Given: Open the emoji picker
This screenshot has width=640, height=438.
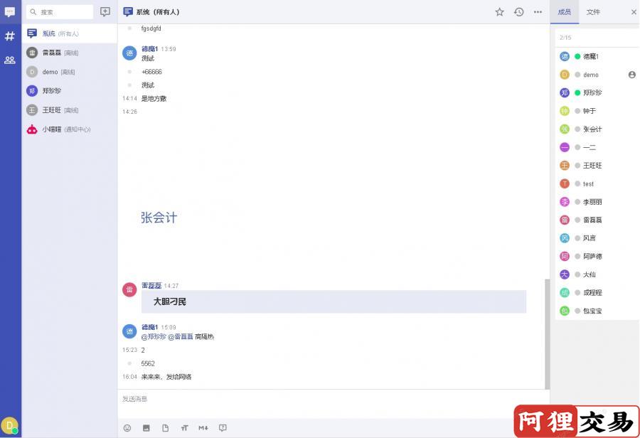Looking at the screenshot, I should pyautogui.click(x=127, y=428).
